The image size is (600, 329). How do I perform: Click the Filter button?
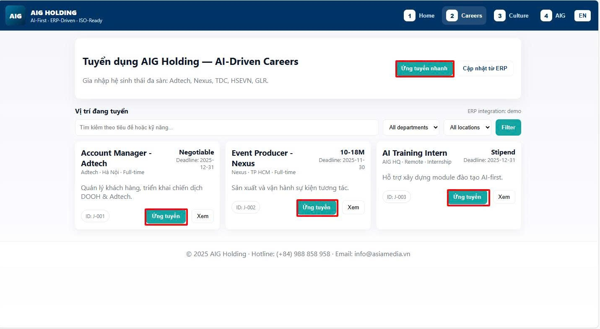pos(508,127)
